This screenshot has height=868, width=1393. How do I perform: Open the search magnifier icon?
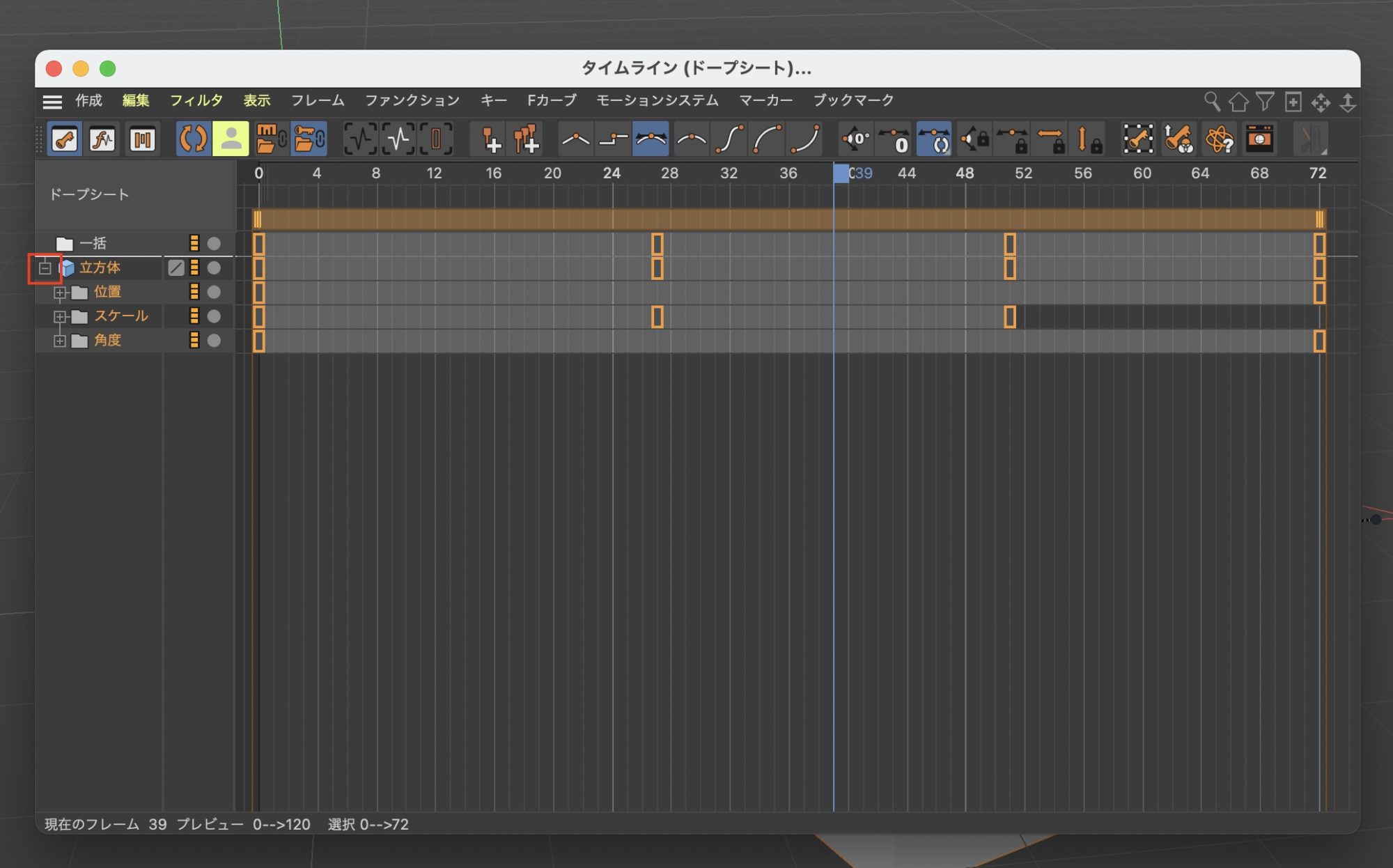click(1211, 102)
